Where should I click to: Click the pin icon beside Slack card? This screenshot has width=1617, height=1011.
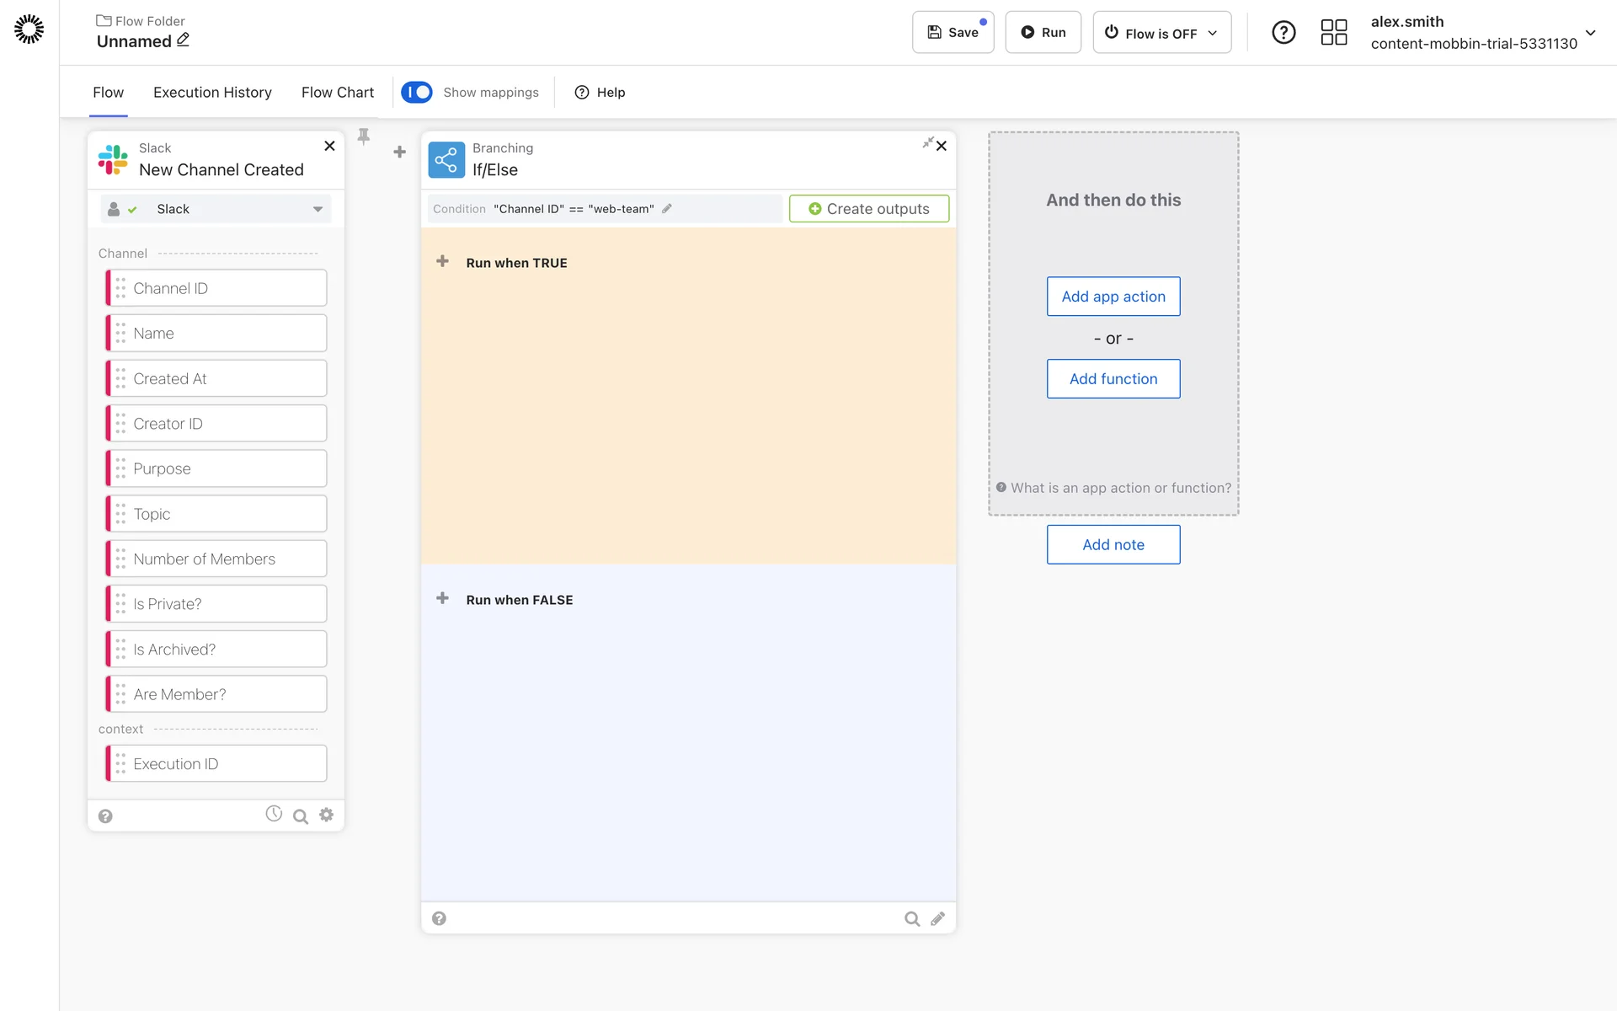(364, 136)
